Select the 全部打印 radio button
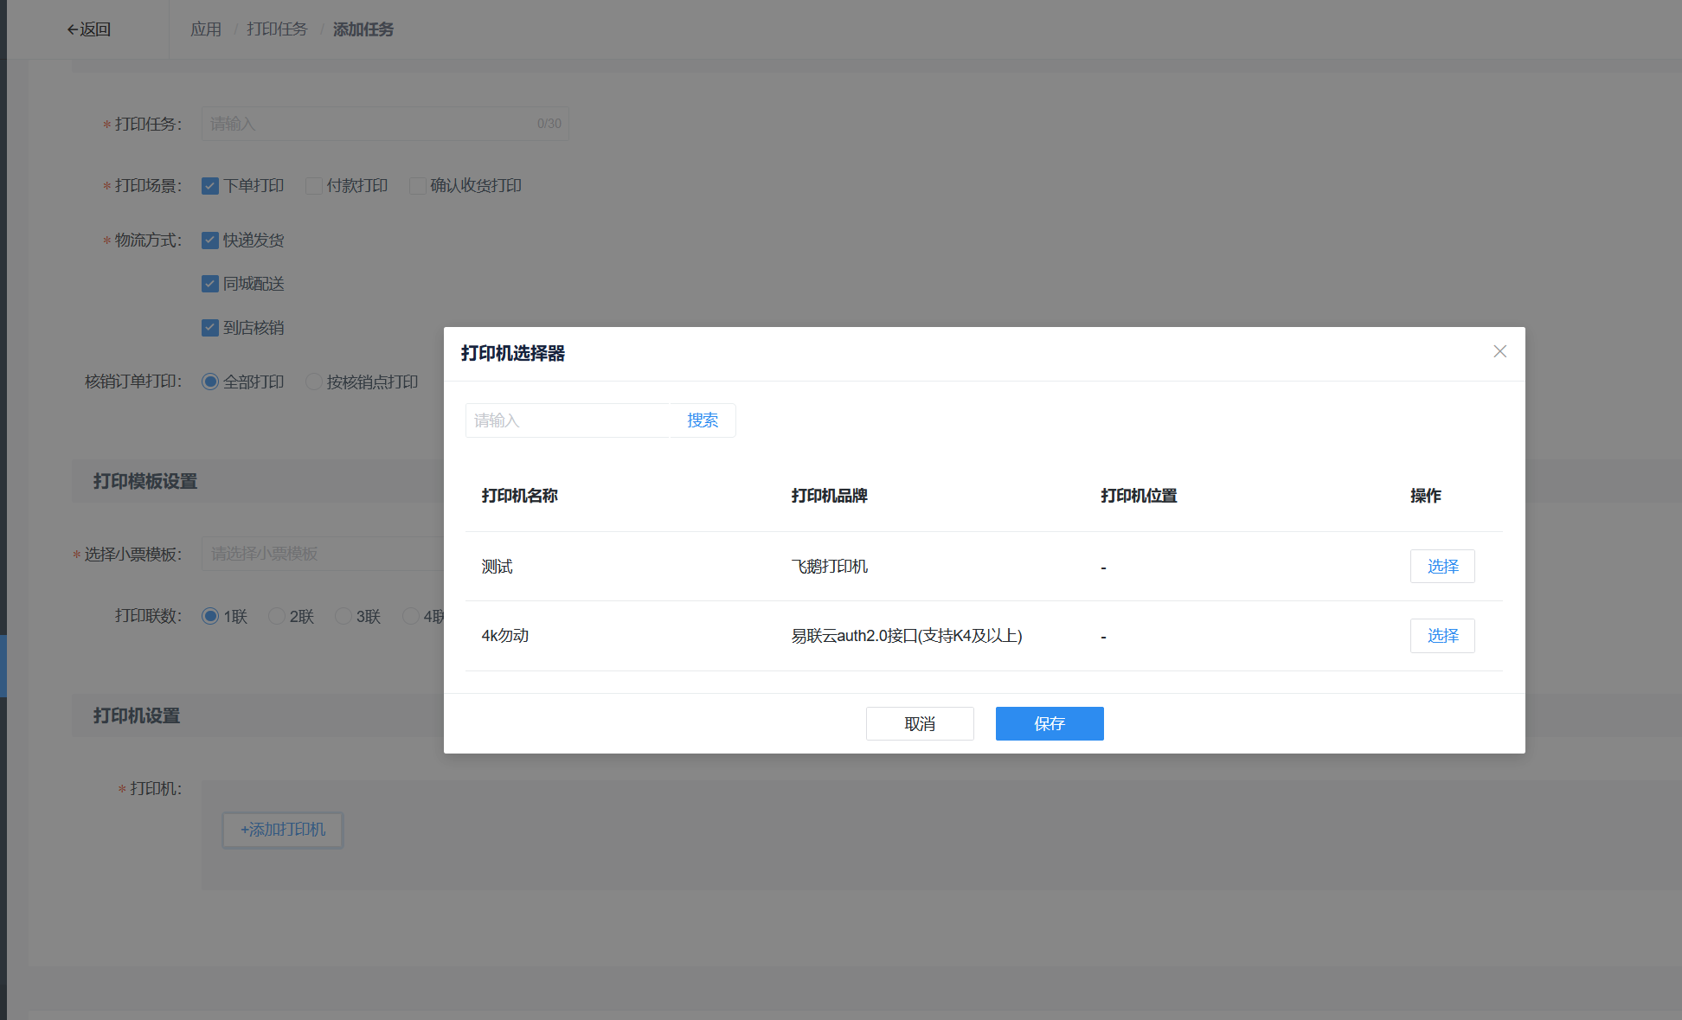The height and width of the screenshot is (1020, 1682). 210,382
